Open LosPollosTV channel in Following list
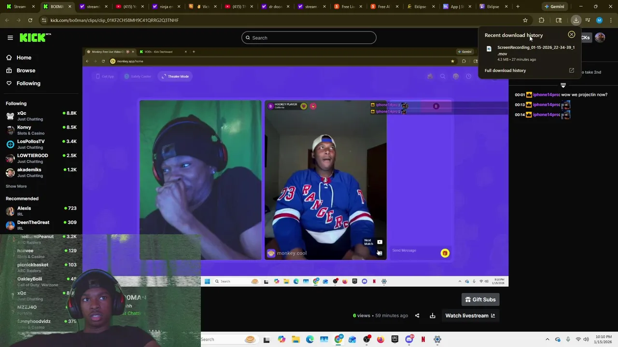Image resolution: width=618 pixels, height=347 pixels. 41,144
